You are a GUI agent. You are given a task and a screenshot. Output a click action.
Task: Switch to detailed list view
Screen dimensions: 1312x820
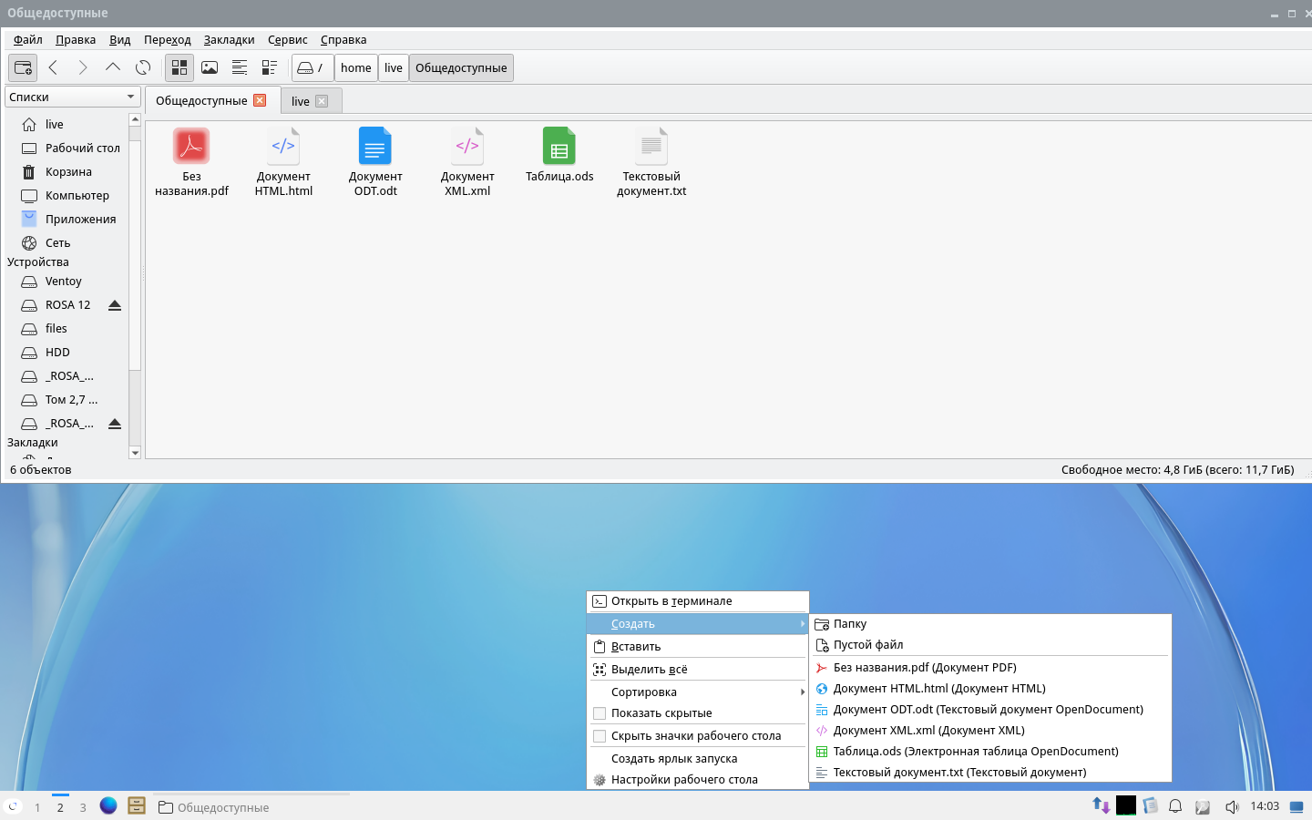pyautogui.click(x=270, y=67)
